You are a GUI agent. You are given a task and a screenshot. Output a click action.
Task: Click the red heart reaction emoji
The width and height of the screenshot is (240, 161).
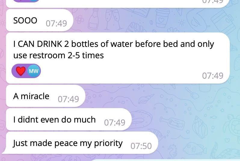tap(21, 71)
